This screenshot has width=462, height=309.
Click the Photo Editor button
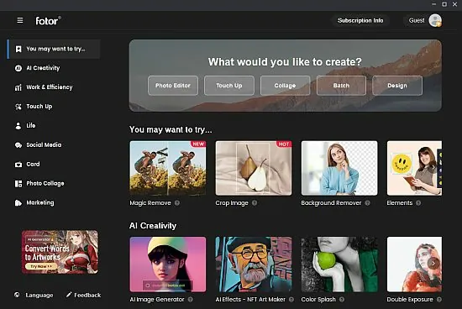(173, 86)
